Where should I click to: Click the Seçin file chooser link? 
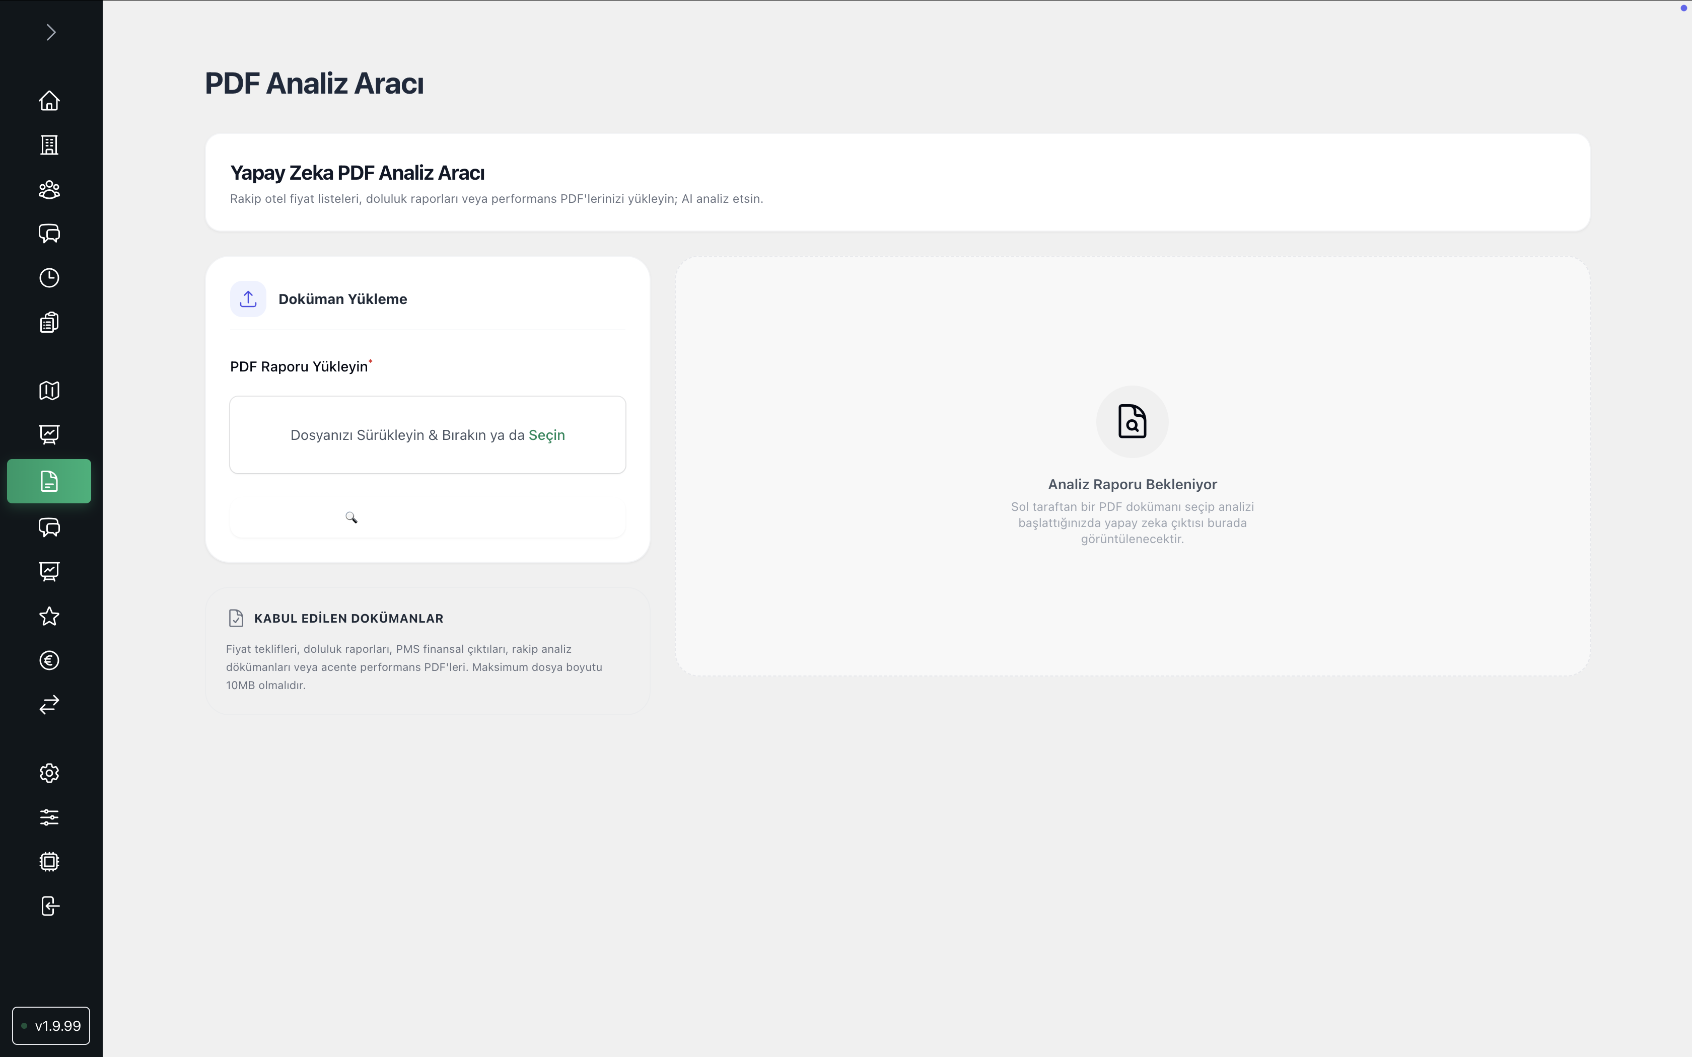tap(547, 435)
